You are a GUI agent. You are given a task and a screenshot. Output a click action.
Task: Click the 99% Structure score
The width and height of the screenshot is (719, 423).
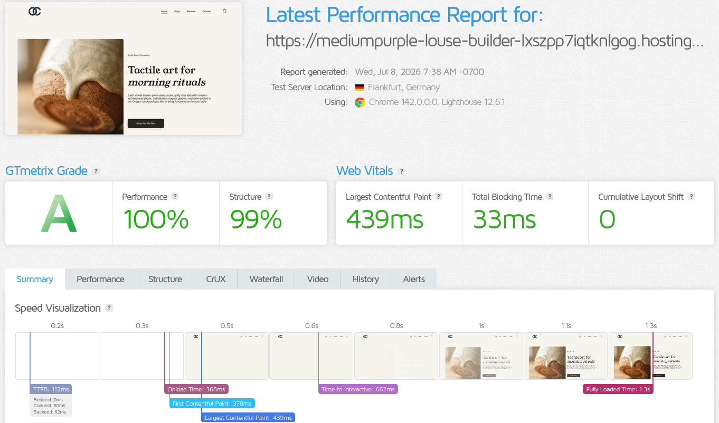[256, 219]
